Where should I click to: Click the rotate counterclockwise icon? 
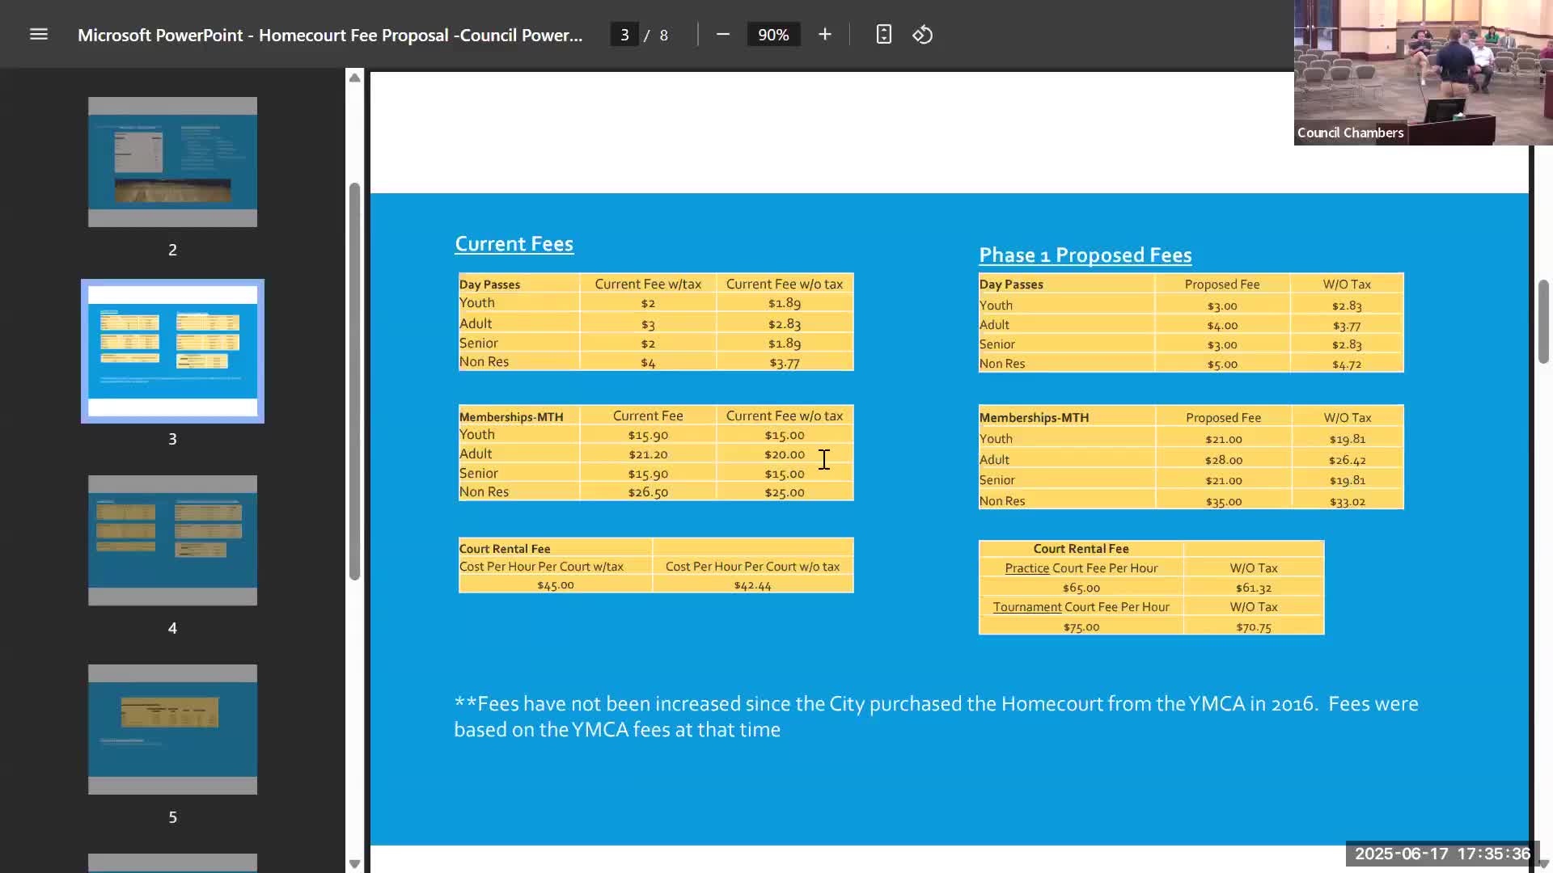pos(923,35)
